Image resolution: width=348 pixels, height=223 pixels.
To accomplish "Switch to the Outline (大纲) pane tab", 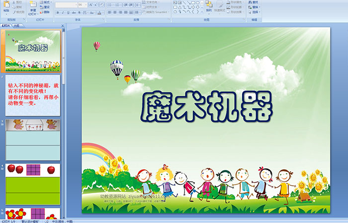I will click(x=17, y=26).
